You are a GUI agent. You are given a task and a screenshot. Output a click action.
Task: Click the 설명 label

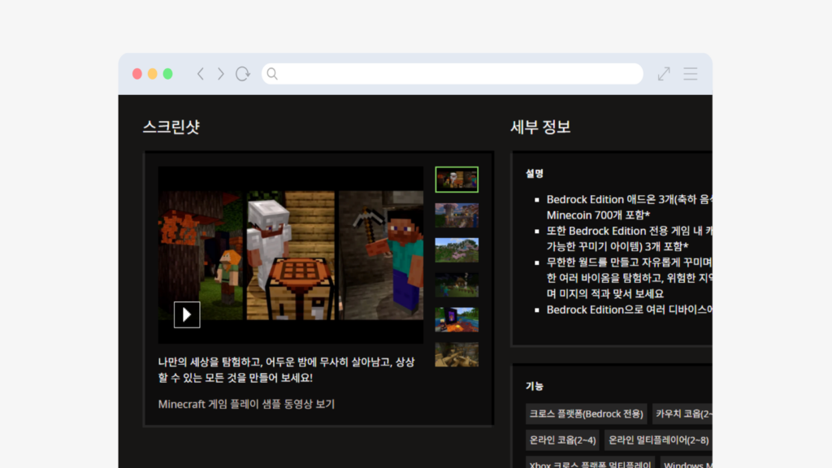tap(535, 174)
